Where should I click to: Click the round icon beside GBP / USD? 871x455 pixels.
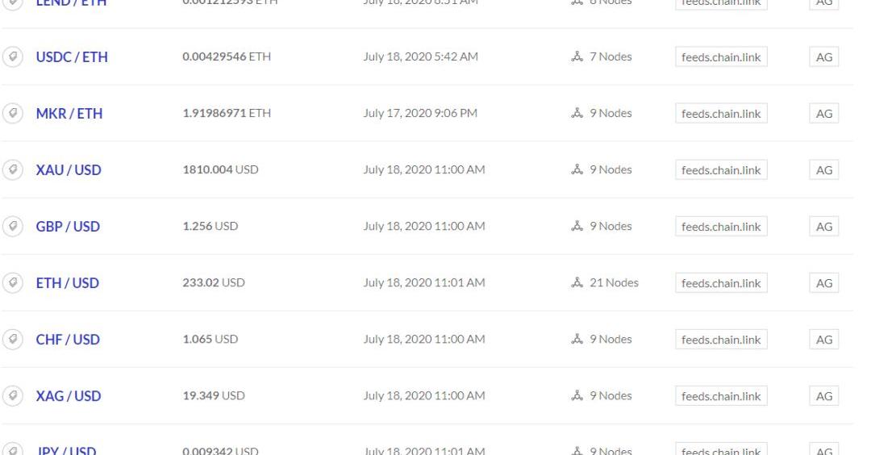click(12, 226)
